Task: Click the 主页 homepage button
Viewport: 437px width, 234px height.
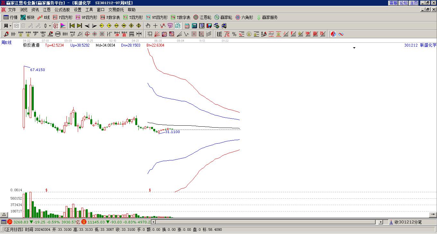Action: coord(414,3)
